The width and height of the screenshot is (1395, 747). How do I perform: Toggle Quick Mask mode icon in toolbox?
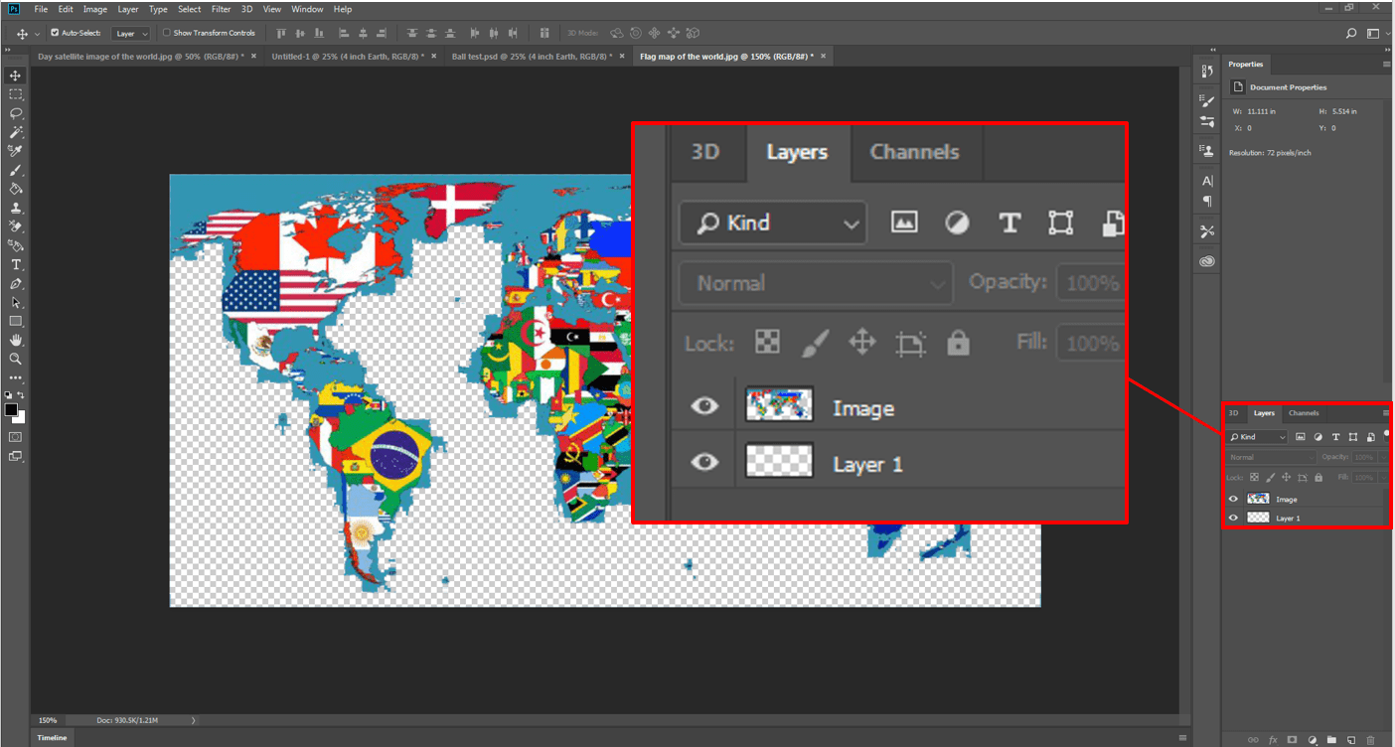pyautogui.click(x=15, y=436)
